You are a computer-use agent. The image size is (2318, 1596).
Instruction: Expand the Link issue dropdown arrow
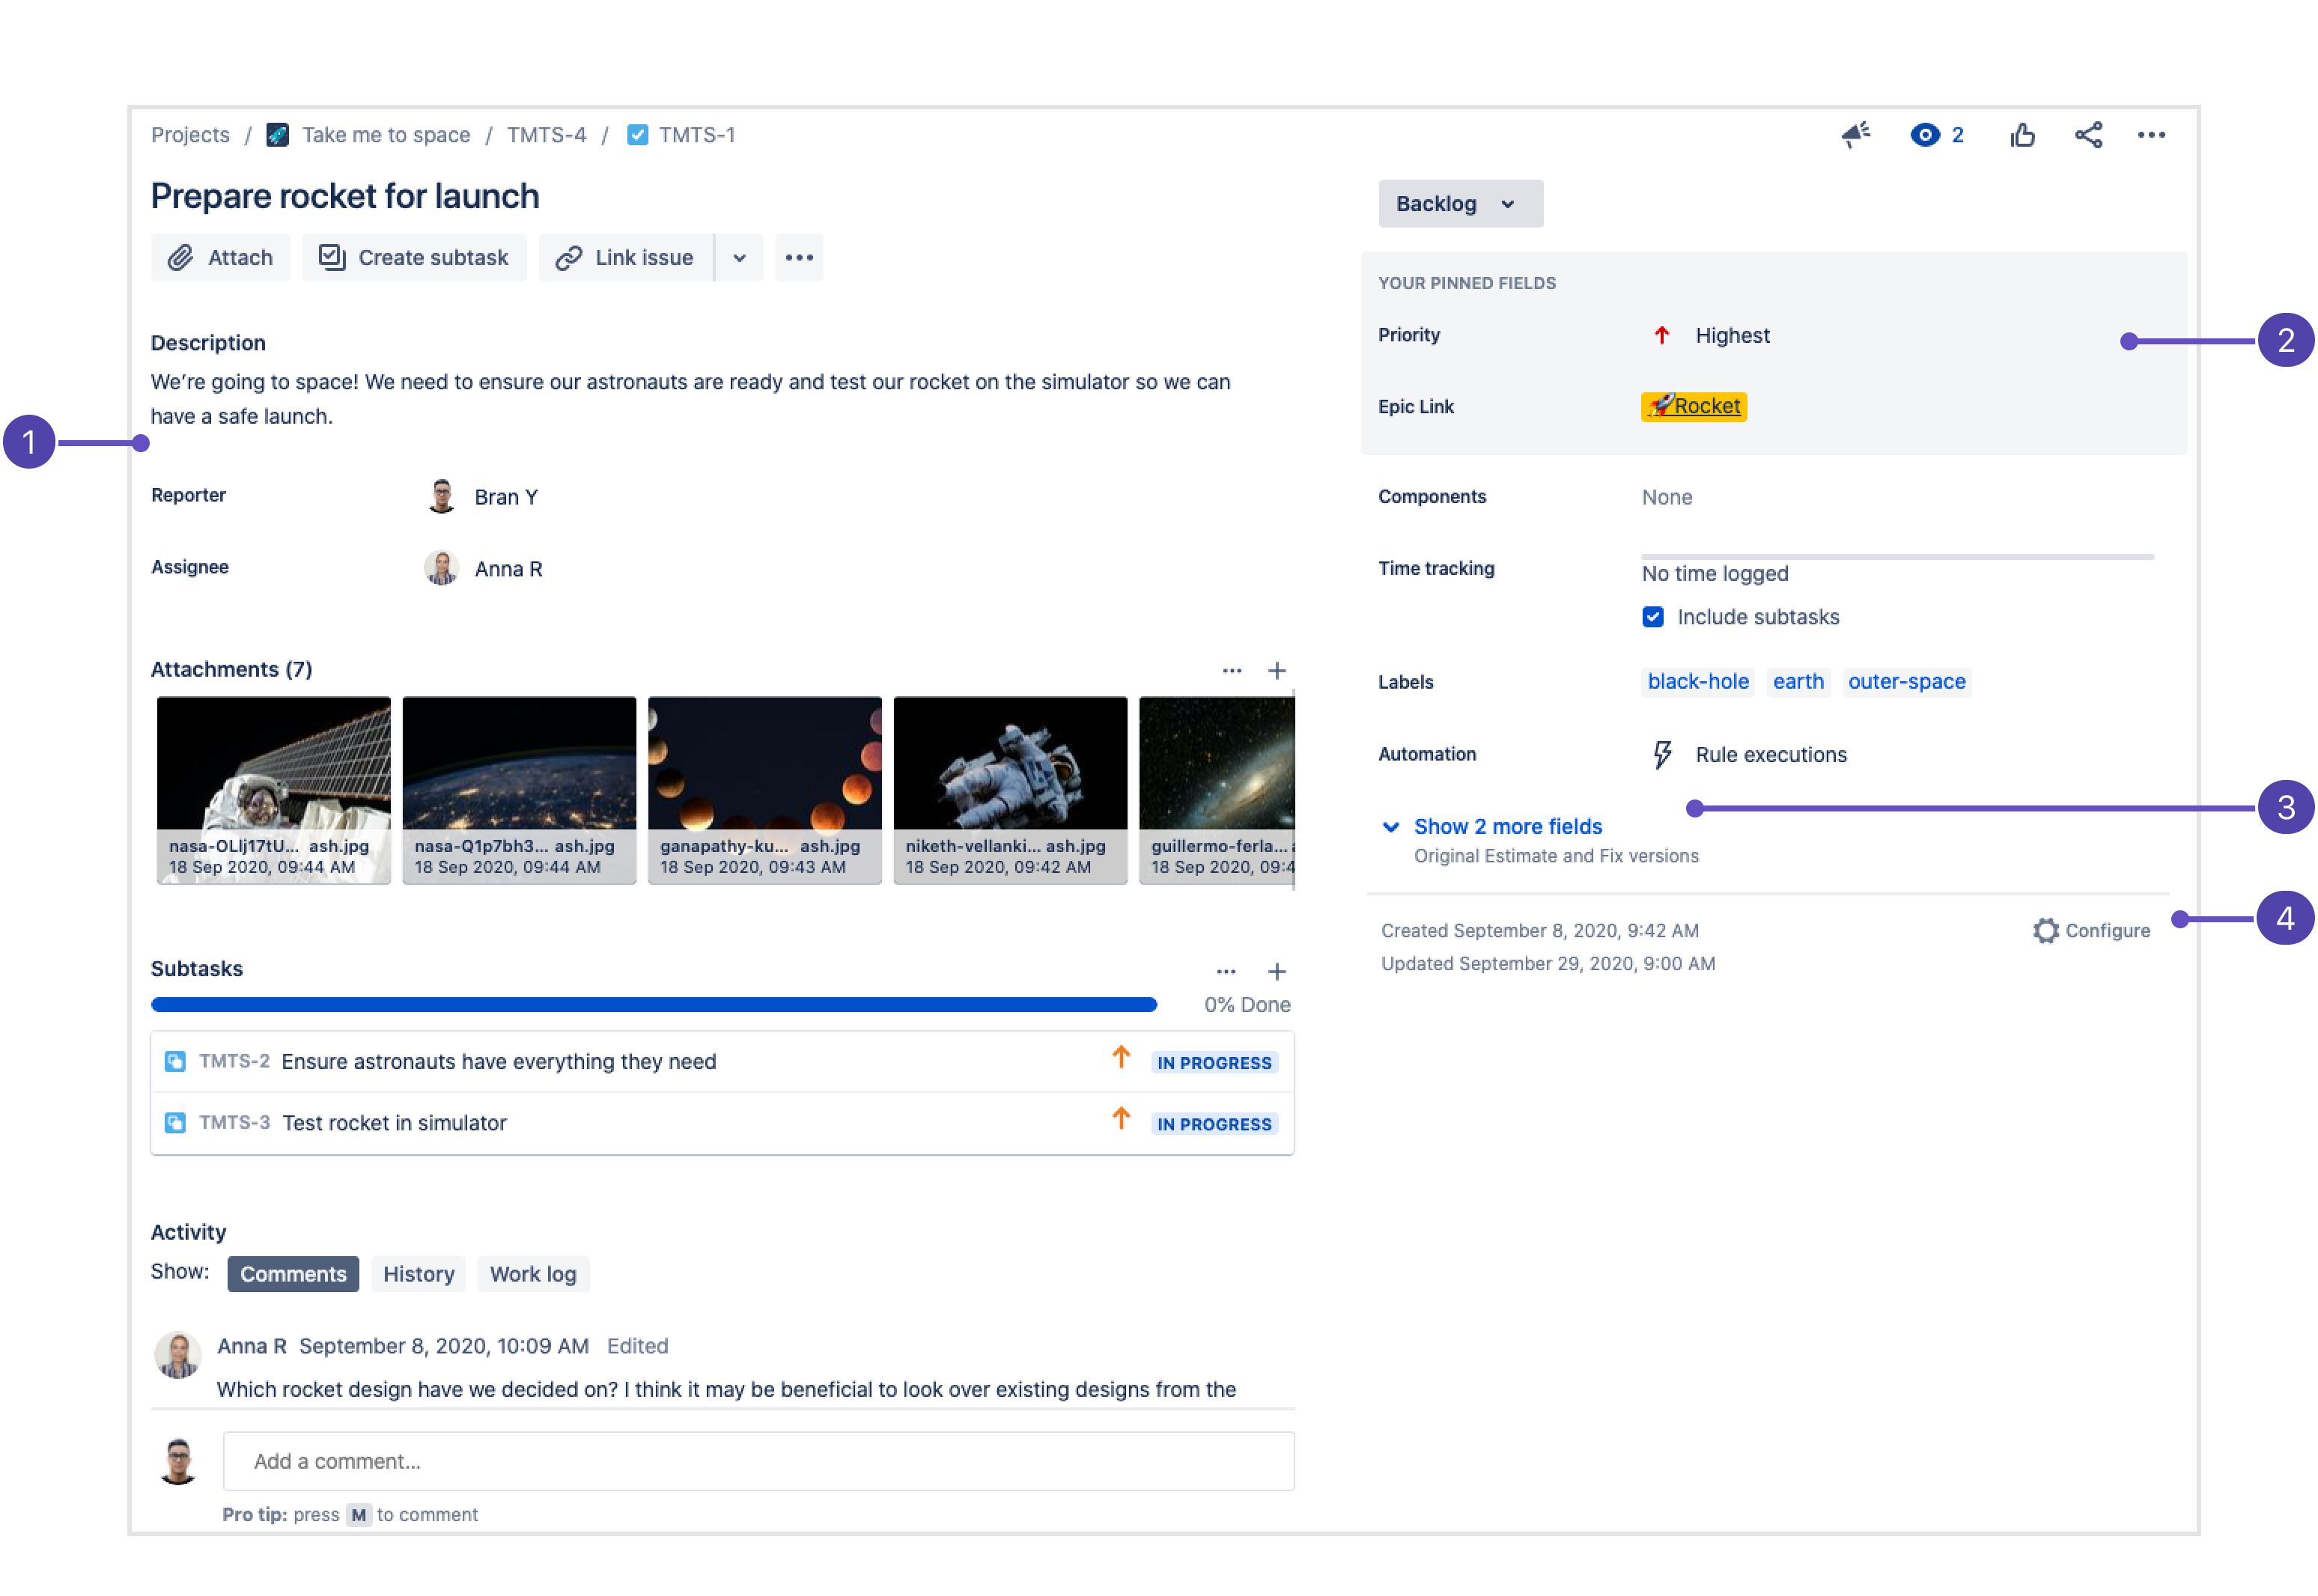pyautogui.click(x=739, y=258)
